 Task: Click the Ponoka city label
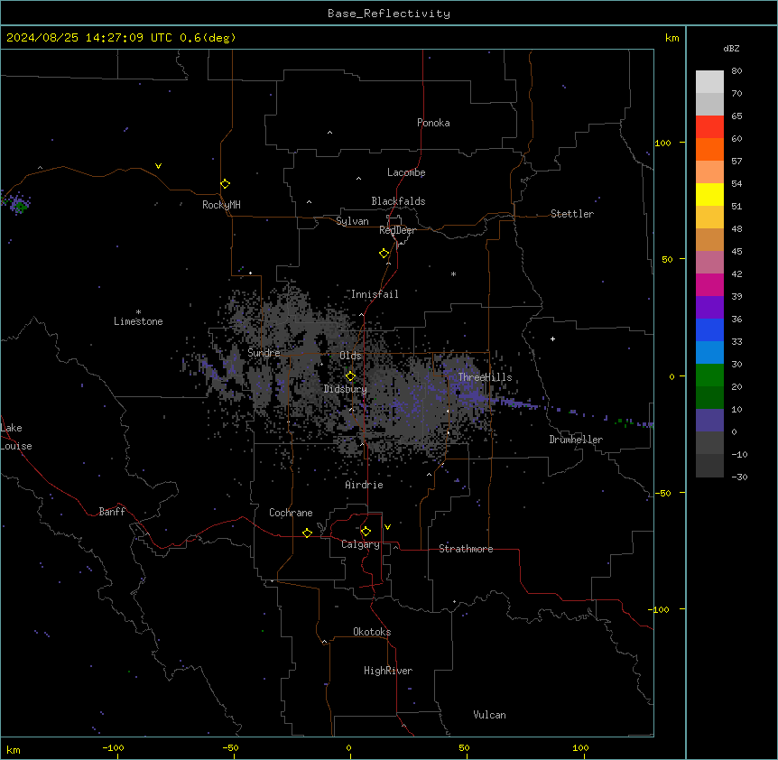[x=433, y=123]
